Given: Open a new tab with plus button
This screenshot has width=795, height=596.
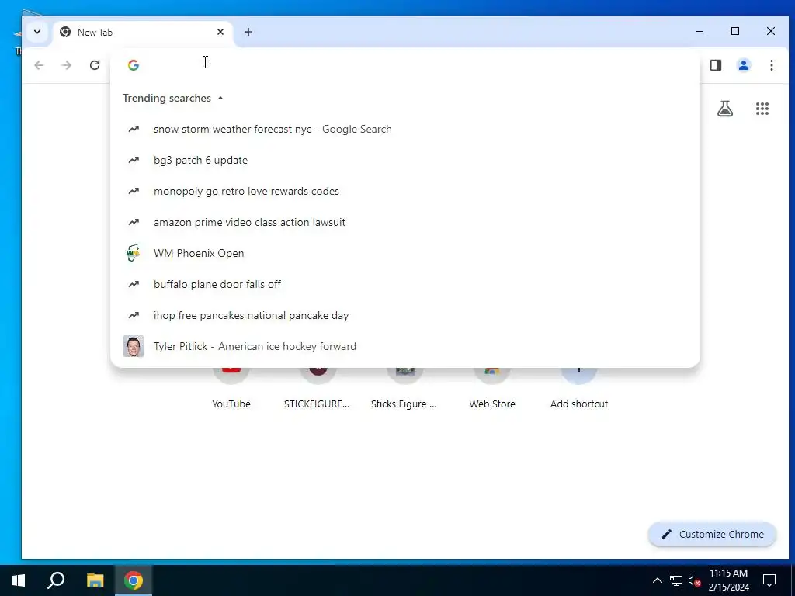Looking at the screenshot, I should [x=248, y=32].
